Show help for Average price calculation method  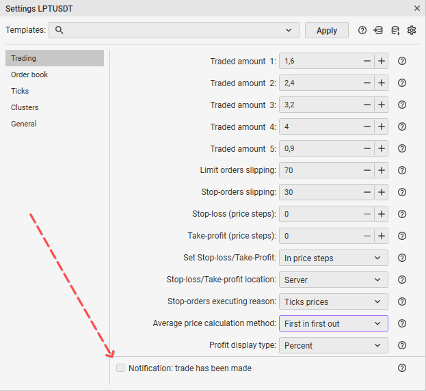pyautogui.click(x=402, y=323)
